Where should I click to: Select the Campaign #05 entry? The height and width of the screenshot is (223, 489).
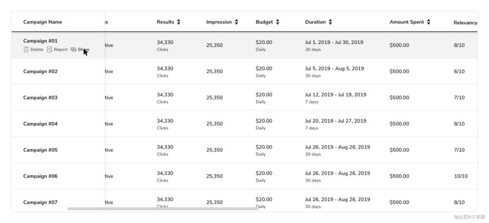point(41,150)
